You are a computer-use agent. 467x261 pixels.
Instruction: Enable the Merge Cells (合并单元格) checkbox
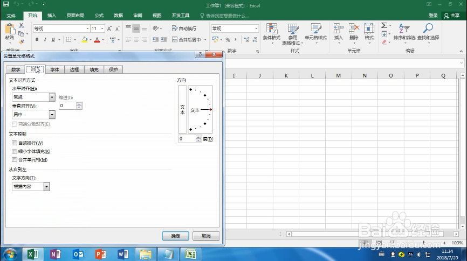click(15, 160)
